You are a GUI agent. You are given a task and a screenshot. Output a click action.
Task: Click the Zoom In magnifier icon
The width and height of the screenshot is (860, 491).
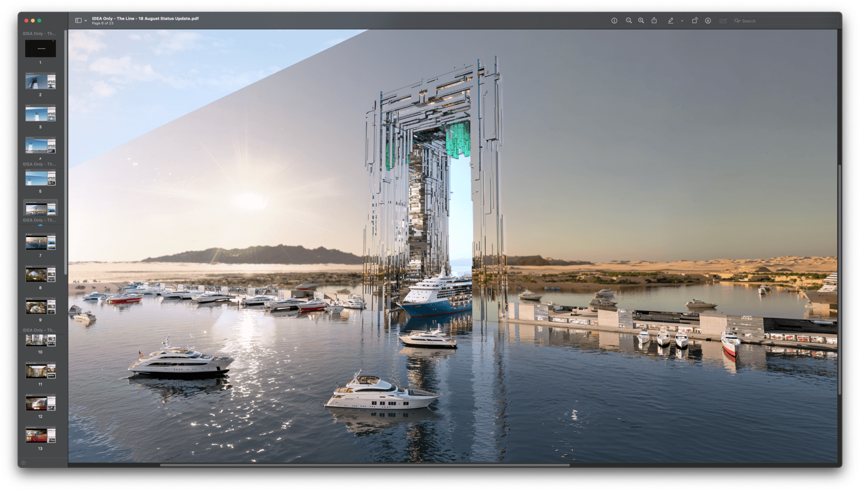(641, 21)
